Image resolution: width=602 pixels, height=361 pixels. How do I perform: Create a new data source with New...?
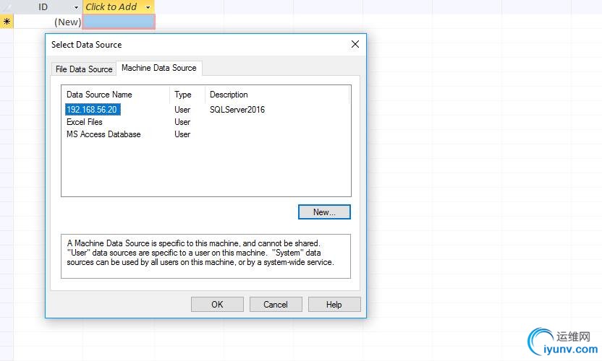pyautogui.click(x=324, y=212)
